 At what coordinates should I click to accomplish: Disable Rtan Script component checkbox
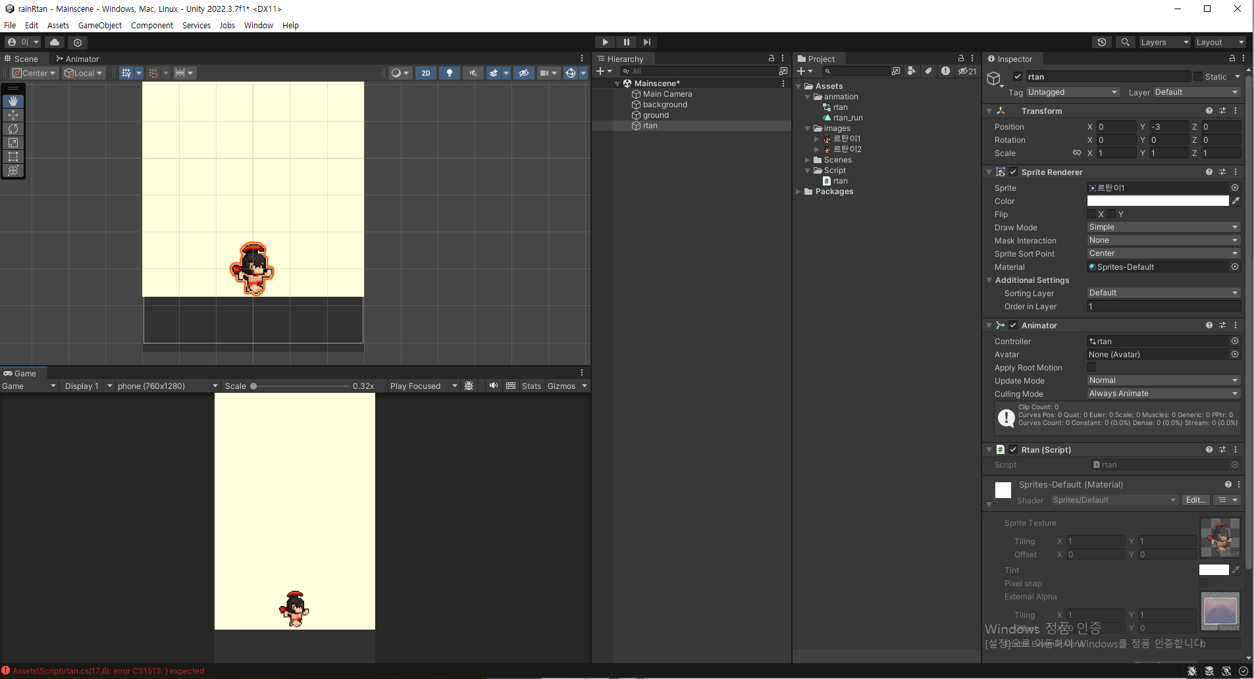tap(1014, 450)
